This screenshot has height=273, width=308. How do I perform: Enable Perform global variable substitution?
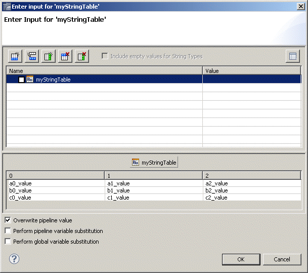(x=8, y=242)
